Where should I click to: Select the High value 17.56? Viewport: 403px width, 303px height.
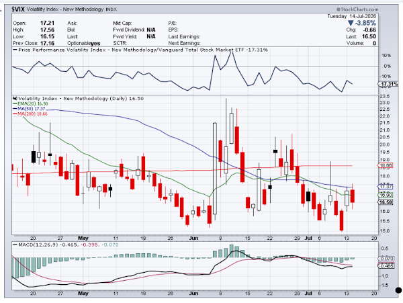pos(47,30)
